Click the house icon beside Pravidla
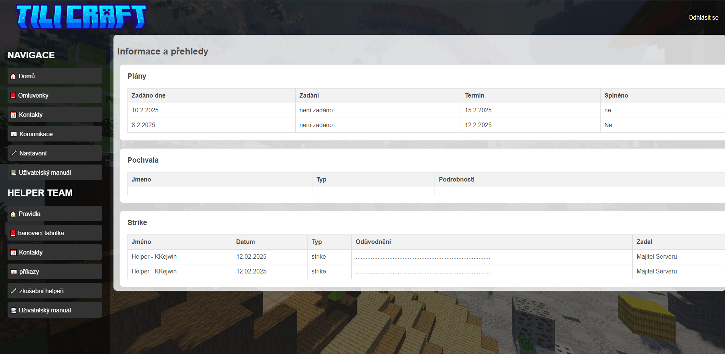 coord(13,214)
